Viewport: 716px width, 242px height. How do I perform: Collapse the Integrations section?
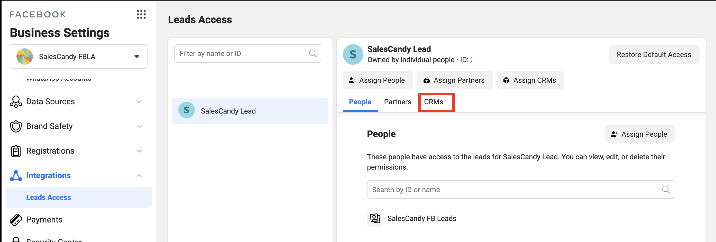(x=139, y=176)
